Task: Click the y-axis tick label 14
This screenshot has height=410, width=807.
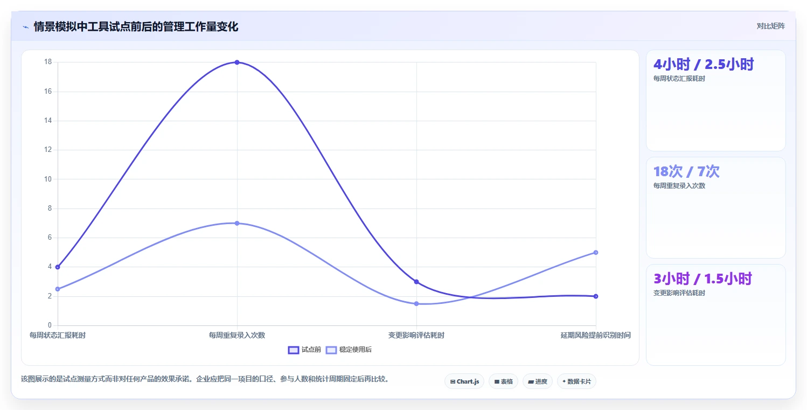Action: (x=48, y=121)
